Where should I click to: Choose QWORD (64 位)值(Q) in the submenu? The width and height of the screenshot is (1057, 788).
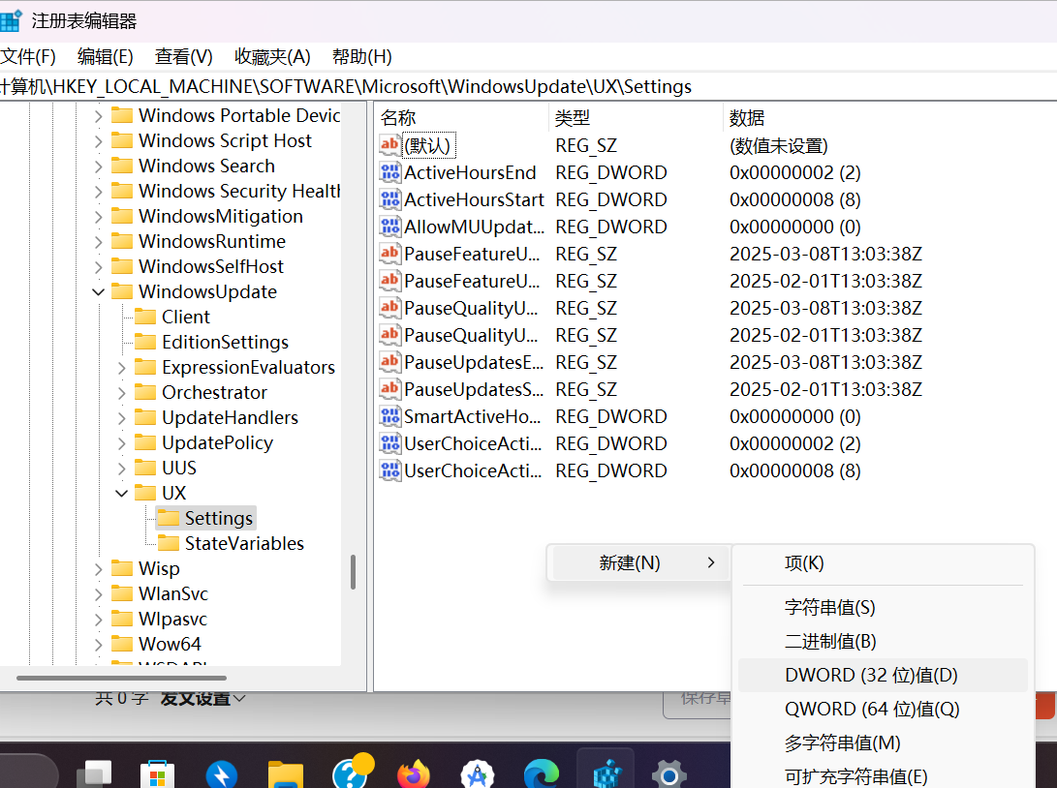tap(883, 710)
